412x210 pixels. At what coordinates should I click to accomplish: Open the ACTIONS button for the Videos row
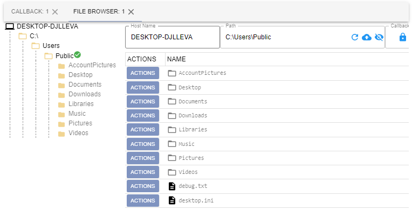pyautogui.click(x=143, y=172)
